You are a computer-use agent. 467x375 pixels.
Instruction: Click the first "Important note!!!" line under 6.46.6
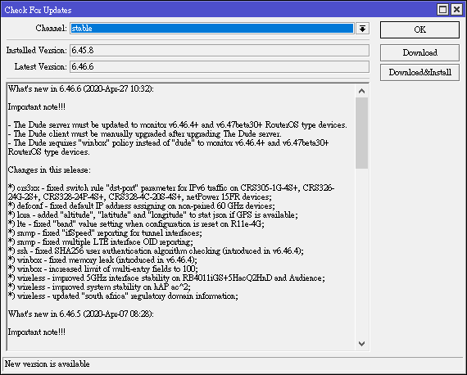coord(37,106)
